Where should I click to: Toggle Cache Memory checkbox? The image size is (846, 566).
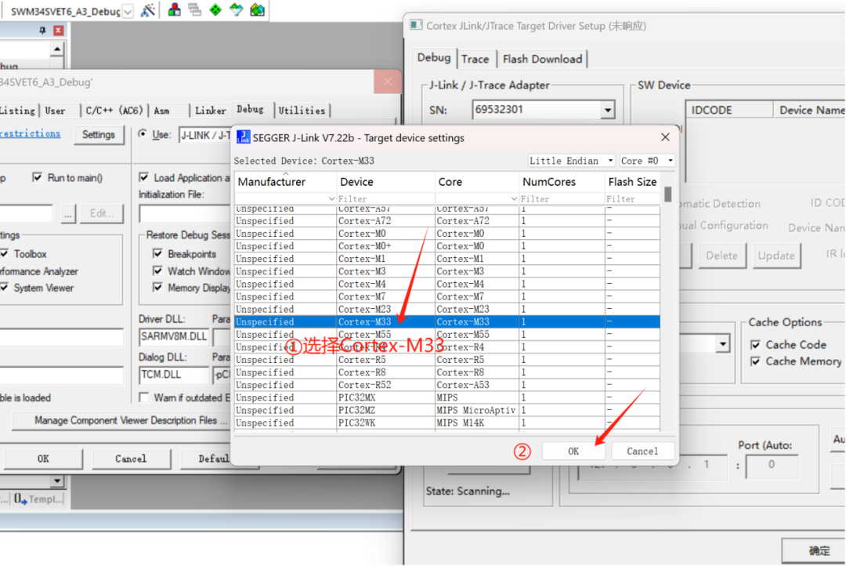(x=755, y=361)
